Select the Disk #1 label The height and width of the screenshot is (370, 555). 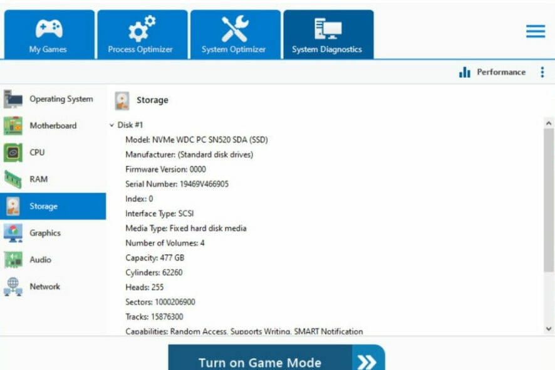click(130, 125)
